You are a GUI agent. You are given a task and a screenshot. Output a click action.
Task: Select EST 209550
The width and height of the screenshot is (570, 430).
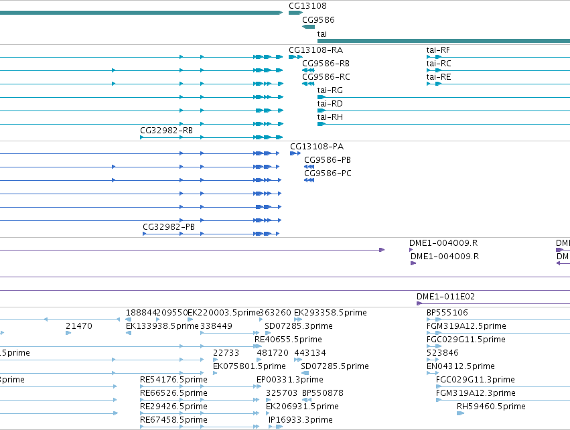point(172,313)
